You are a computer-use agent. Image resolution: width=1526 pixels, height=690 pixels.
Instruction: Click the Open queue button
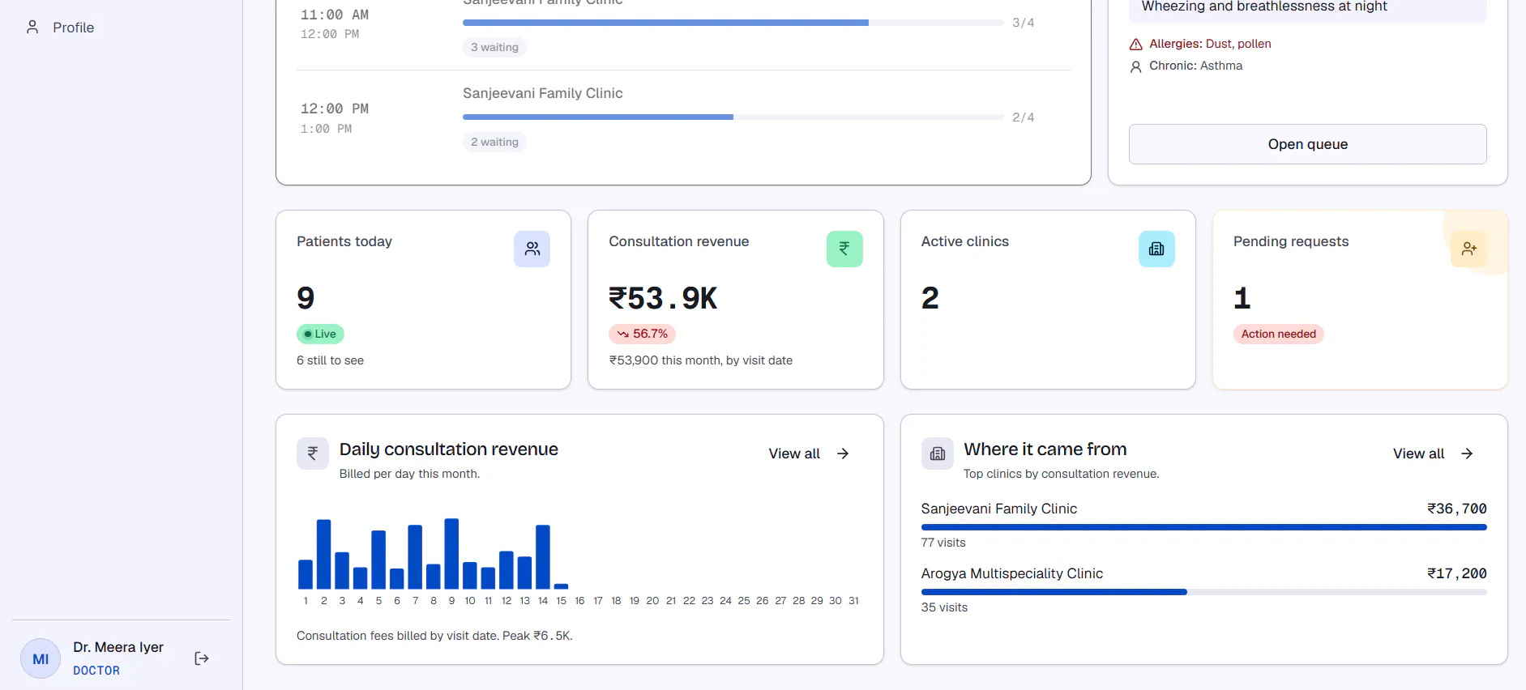click(1307, 144)
